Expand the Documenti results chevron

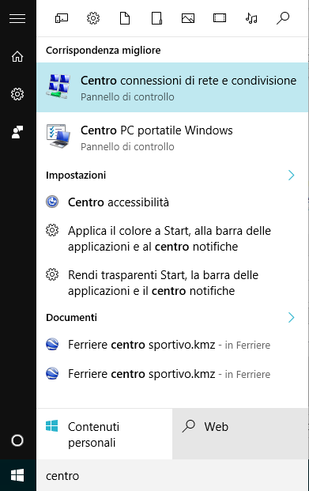[292, 318]
